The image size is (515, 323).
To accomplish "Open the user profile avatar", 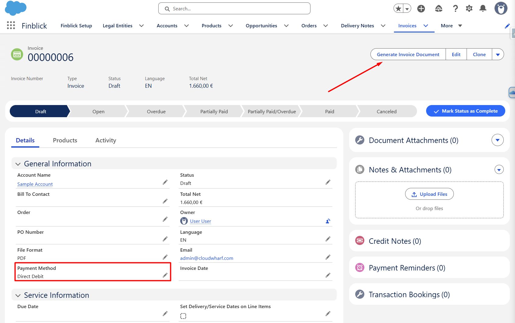I will [501, 8].
